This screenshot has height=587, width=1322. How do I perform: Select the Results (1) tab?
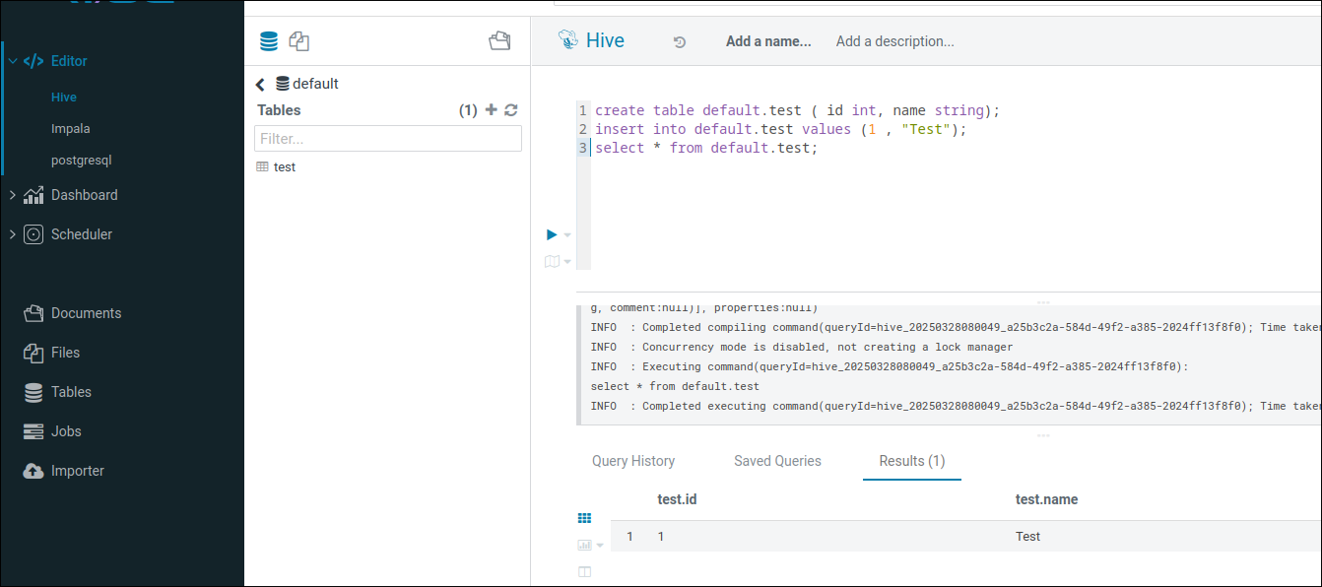pyautogui.click(x=912, y=461)
